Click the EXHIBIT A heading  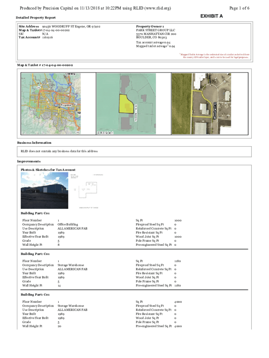212,16
